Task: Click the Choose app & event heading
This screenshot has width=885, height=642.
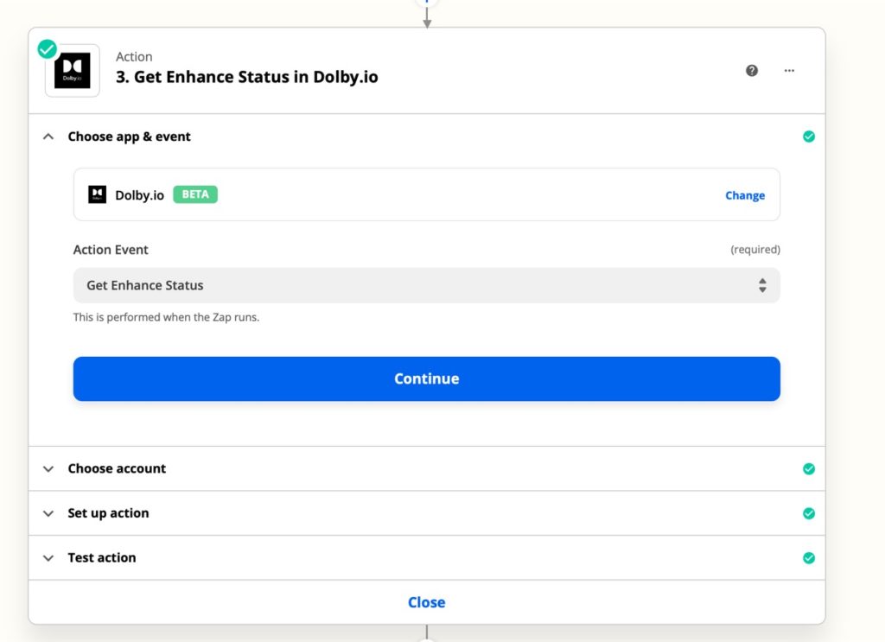Action: pos(130,137)
